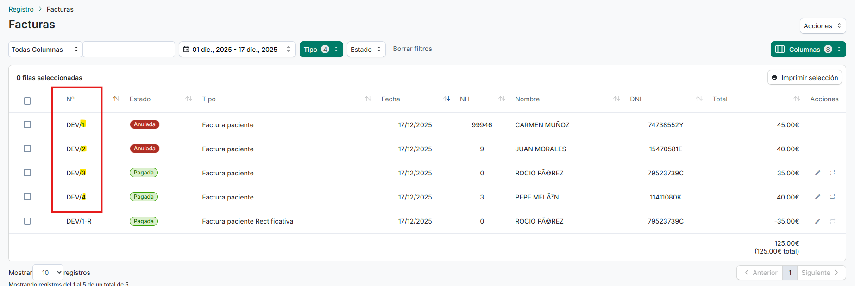The width and height of the screenshot is (855, 286).
Task: Edit invoice DEV/4 with pencil icon
Action: point(817,197)
